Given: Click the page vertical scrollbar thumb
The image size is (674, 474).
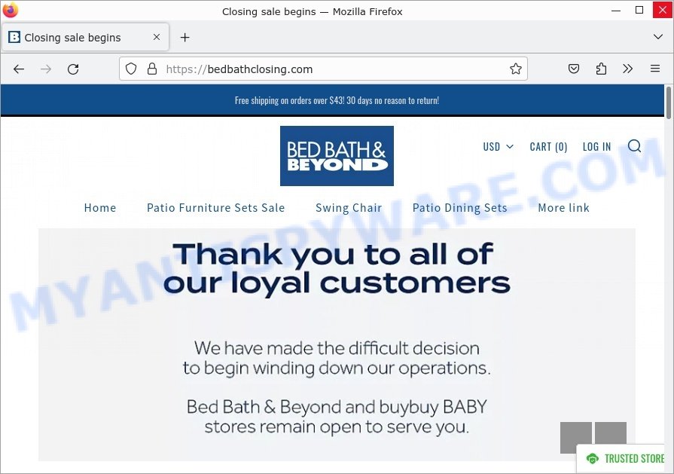Looking at the screenshot, I should pos(669,102).
